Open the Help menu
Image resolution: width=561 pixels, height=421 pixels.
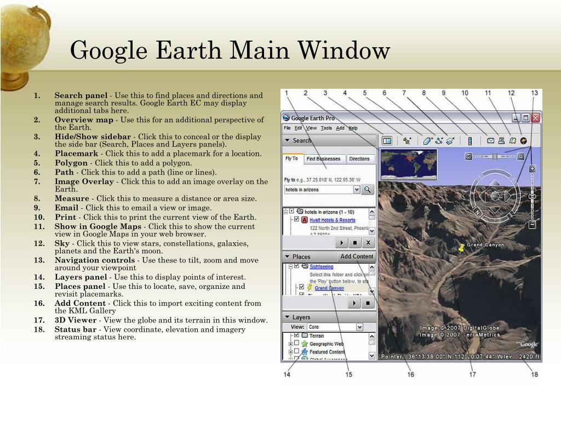click(x=353, y=128)
